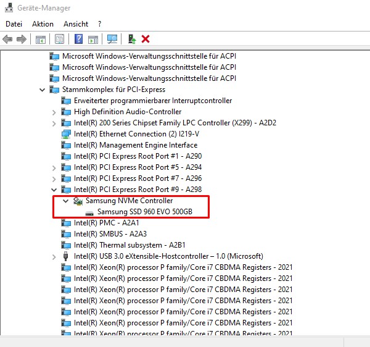Select Intel(R) Management Engine Interface
This screenshot has width=370, height=347.
click(136, 145)
